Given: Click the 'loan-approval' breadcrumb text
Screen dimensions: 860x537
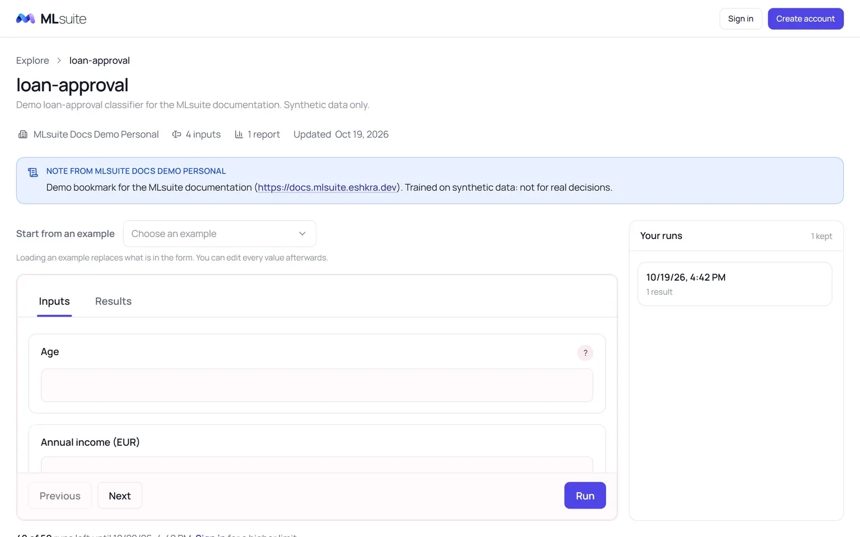Looking at the screenshot, I should pos(100,60).
